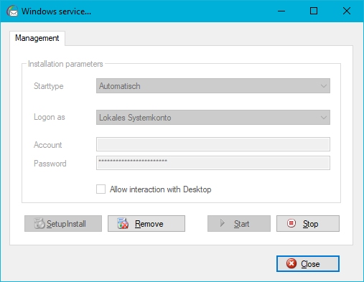
Task: Maximize the Windows service window
Action: 314,11
